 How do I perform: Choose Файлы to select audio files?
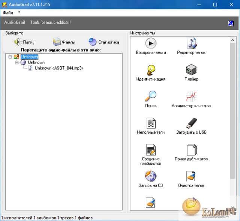68,42
